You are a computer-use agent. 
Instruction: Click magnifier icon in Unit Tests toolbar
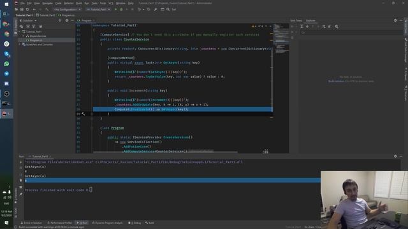pos(337,27)
